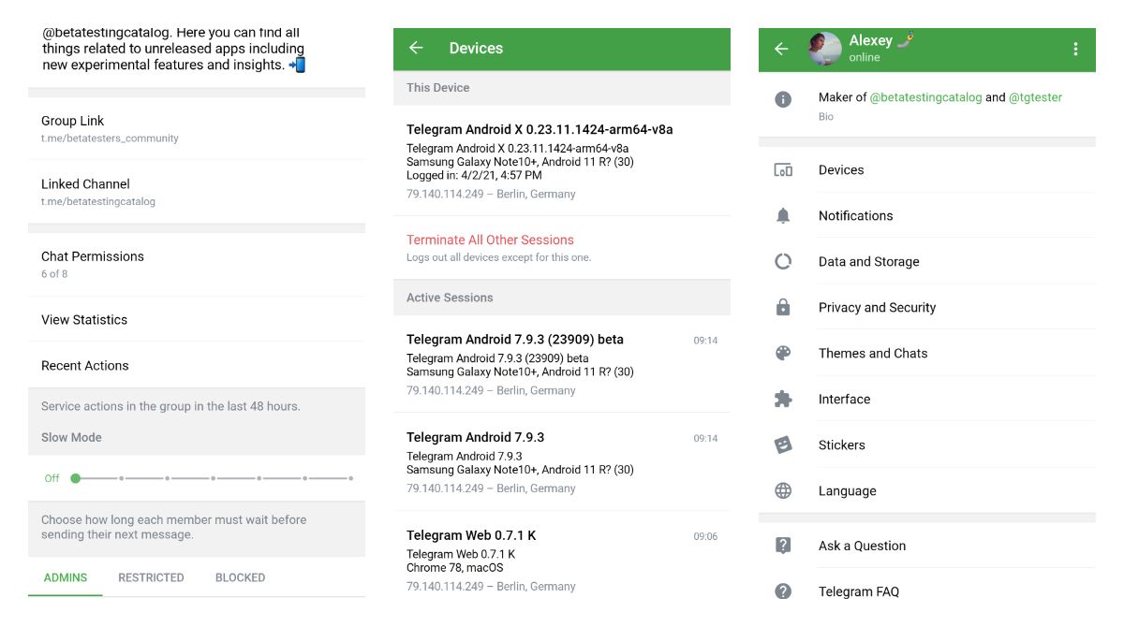1124x627 pixels.
Task: Click the Privacy and Security lock icon
Action: pos(783,308)
